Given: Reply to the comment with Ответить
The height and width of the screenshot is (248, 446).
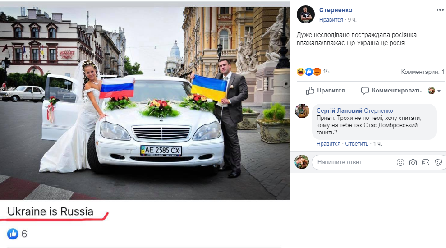Looking at the screenshot, I should (357, 144).
